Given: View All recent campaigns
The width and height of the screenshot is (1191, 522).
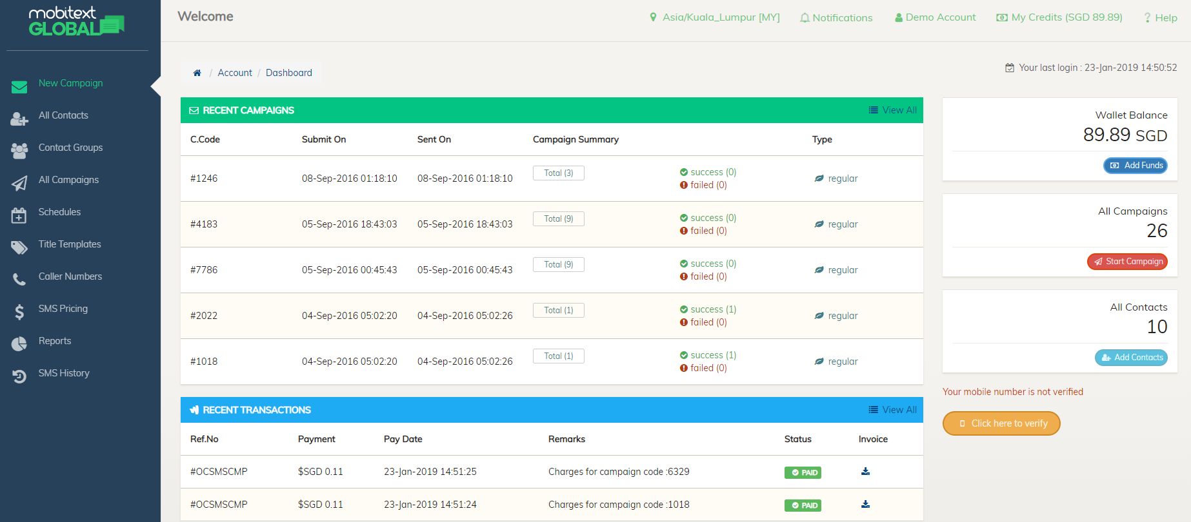Looking at the screenshot, I should coord(892,110).
